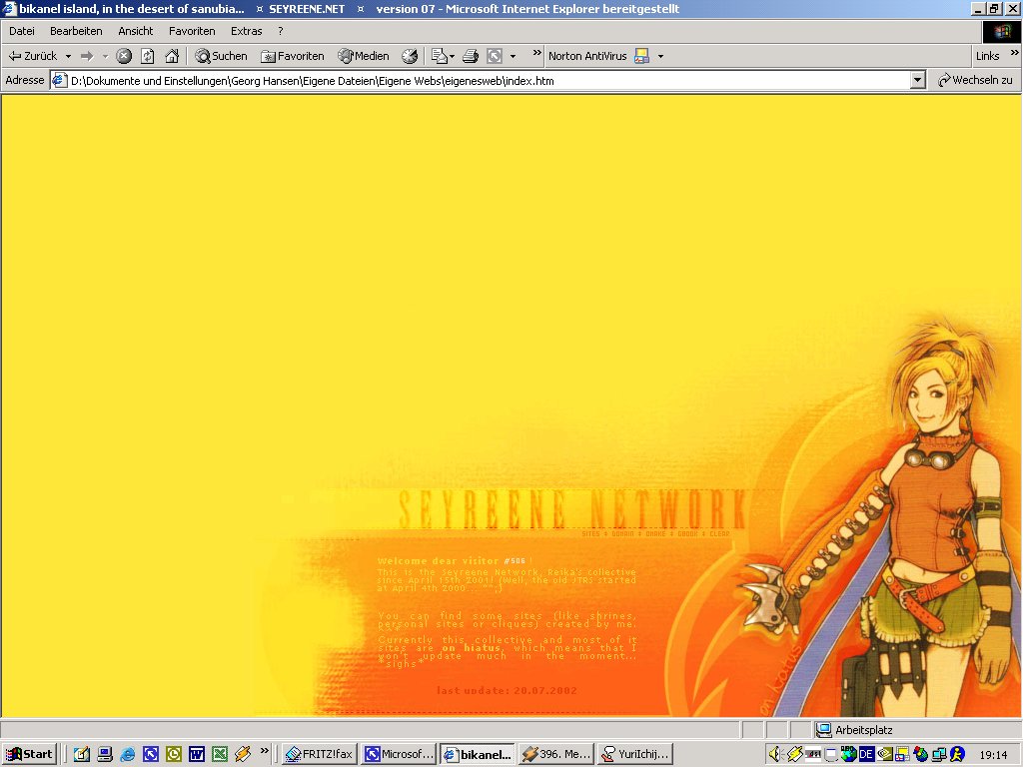Open the Zurück history dropdown arrow
This screenshot has height=767, width=1023.
68,56
